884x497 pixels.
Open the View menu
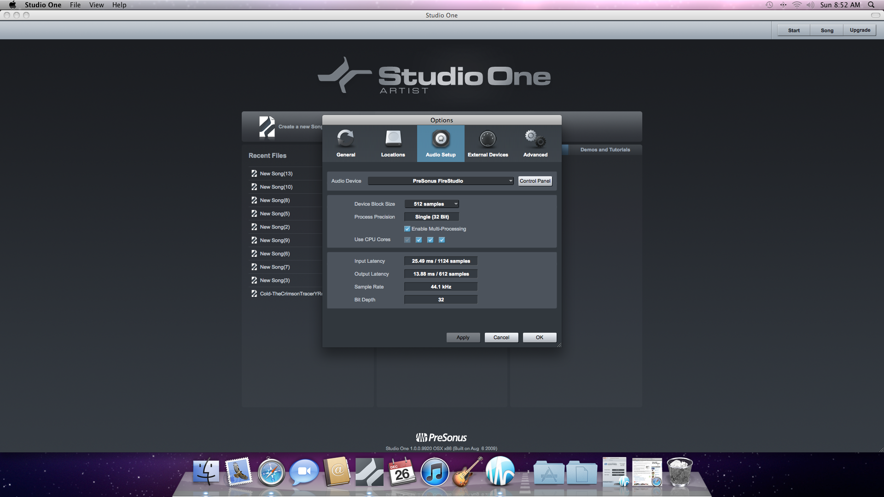point(97,5)
